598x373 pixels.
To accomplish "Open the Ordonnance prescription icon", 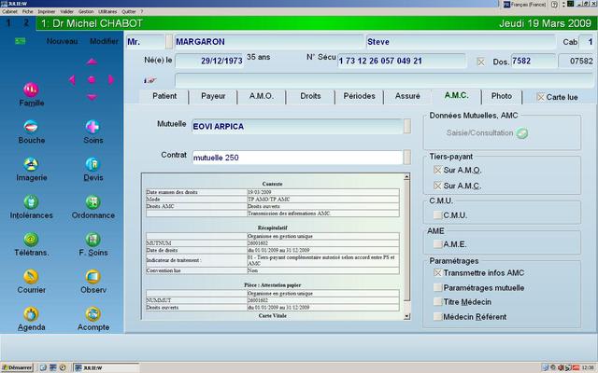I will pos(93,201).
